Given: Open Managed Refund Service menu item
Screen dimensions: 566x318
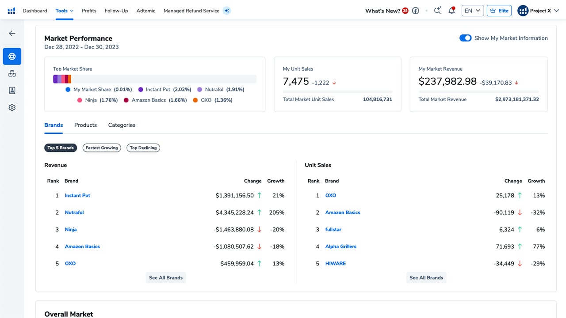Looking at the screenshot, I should click(x=191, y=11).
